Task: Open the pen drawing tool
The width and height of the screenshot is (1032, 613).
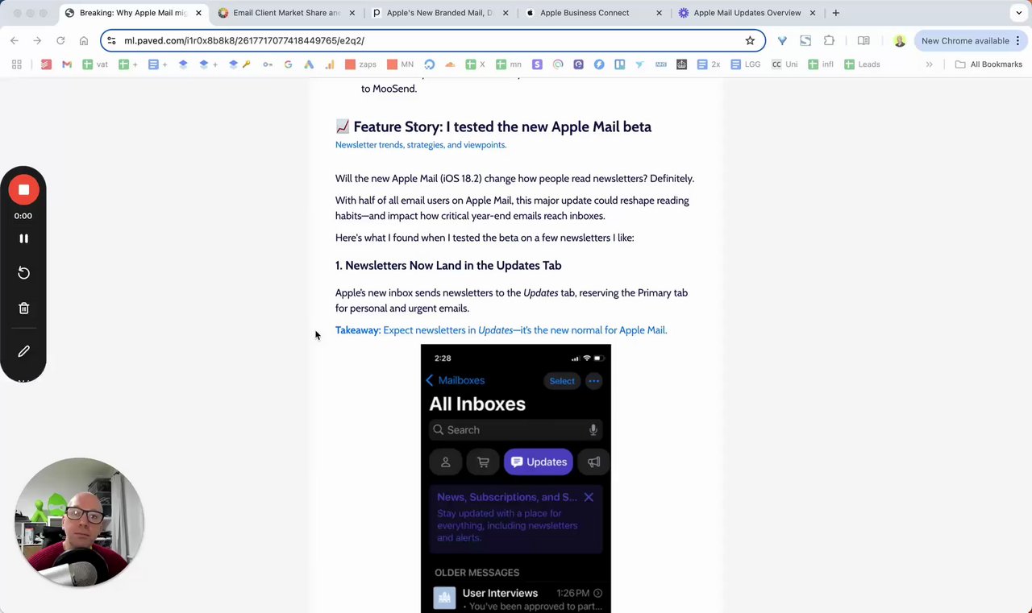Action: [x=23, y=351]
